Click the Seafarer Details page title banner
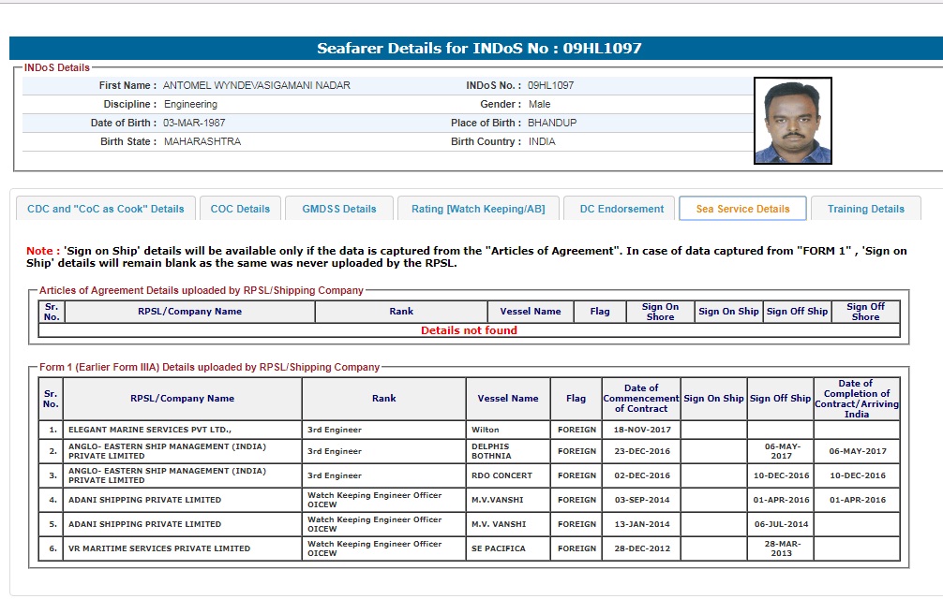Image resolution: width=943 pixels, height=599 pixels. click(x=479, y=49)
